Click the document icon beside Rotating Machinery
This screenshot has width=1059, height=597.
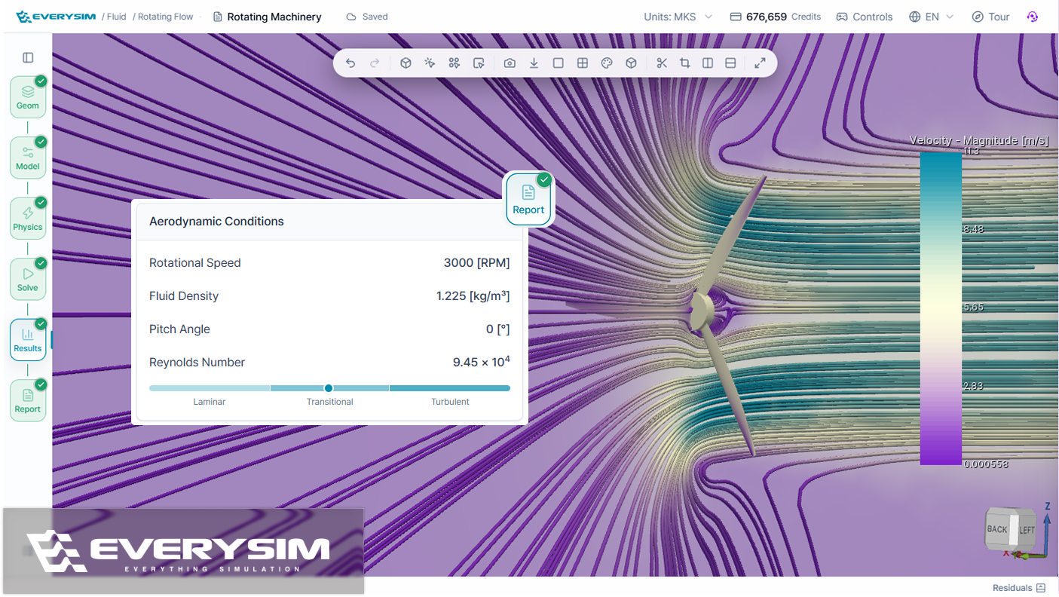[218, 17]
